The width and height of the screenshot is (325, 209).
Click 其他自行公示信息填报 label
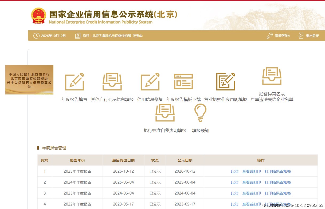[112, 100]
